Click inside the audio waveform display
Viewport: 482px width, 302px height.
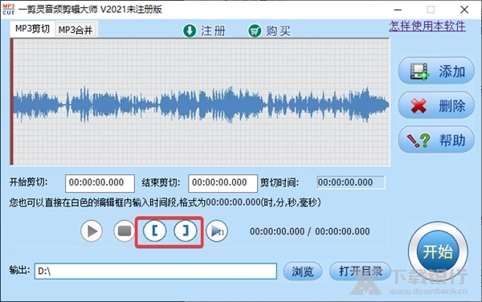[200, 102]
